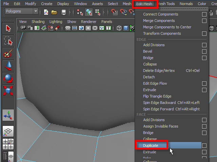Expand hidden status-line icons before the snap magnets
The width and height of the screenshot is (217, 162).
click(104, 12)
